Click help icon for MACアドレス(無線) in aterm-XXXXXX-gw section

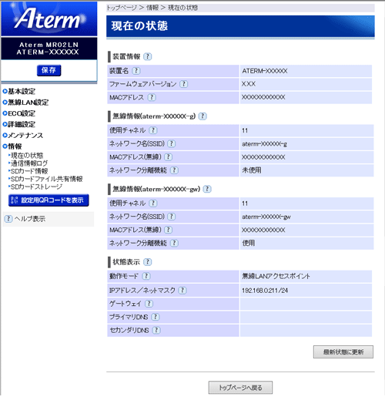tap(168, 230)
